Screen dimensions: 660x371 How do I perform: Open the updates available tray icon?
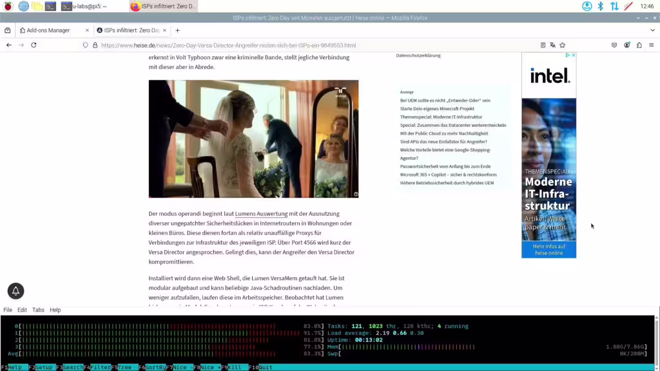coord(587,6)
